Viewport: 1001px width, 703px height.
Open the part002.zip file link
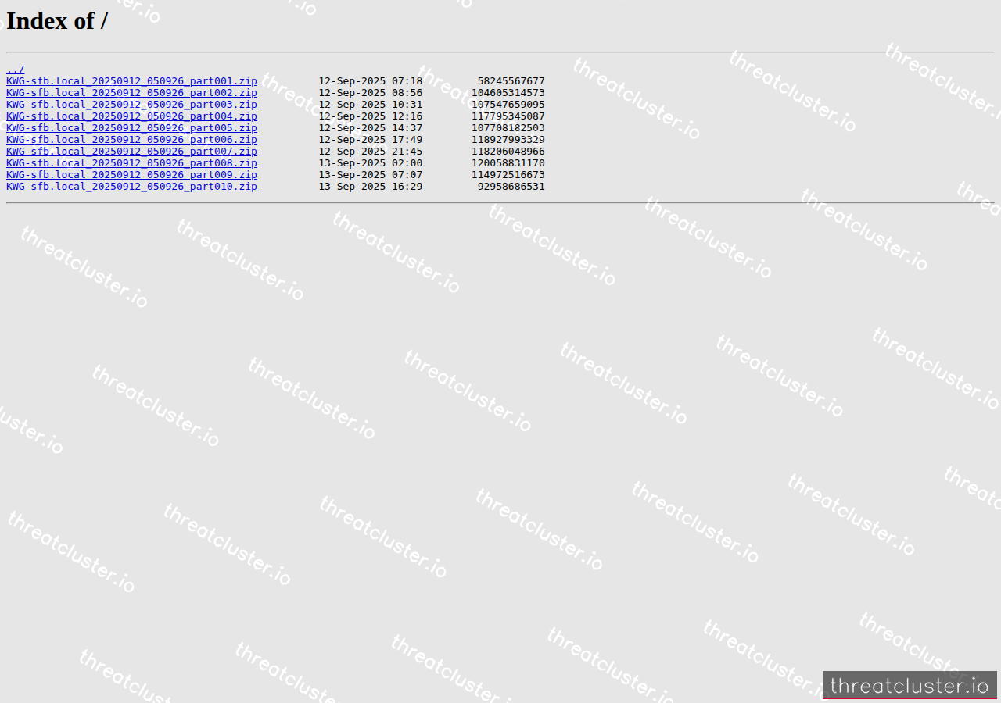pyautogui.click(x=131, y=93)
